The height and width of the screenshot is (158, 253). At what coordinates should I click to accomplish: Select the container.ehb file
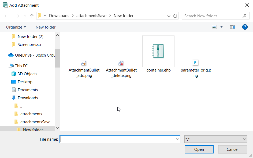tap(158, 51)
